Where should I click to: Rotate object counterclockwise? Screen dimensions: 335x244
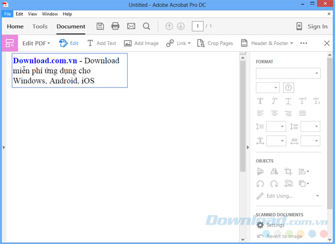(x=260, y=184)
